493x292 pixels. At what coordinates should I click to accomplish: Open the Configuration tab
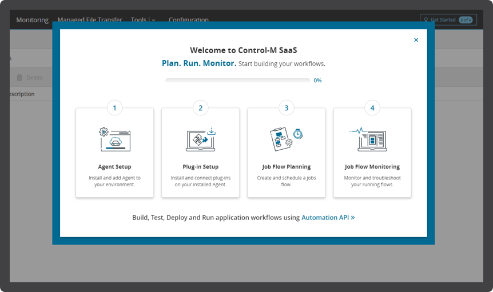189,19
